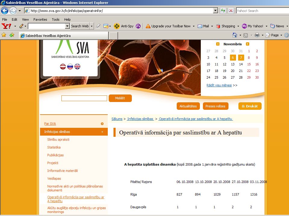Screen dimensions: 289x216
Task: Click the website search text field
Action: point(84,98)
